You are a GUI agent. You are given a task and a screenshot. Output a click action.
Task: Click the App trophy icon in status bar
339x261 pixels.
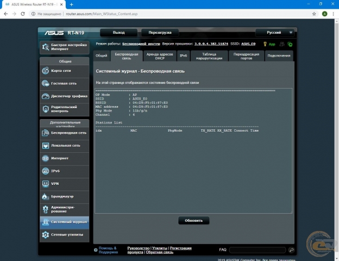pyautogui.click(x=265, y=44)
